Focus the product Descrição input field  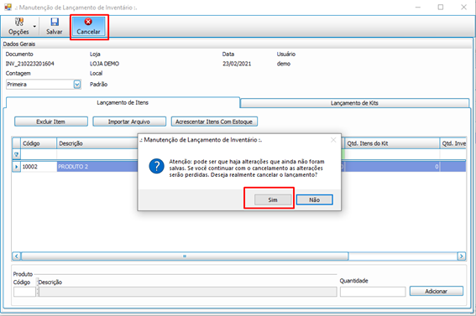(188, 292)
